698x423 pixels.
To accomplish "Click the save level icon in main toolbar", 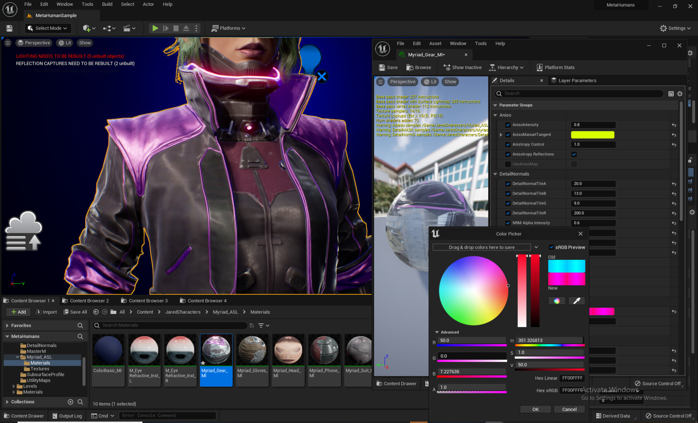I will [x=9, y=28].
